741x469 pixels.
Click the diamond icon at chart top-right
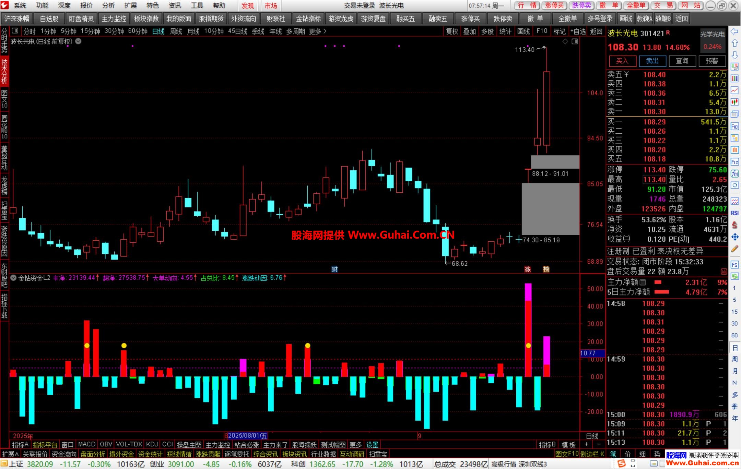coord(565,41)
